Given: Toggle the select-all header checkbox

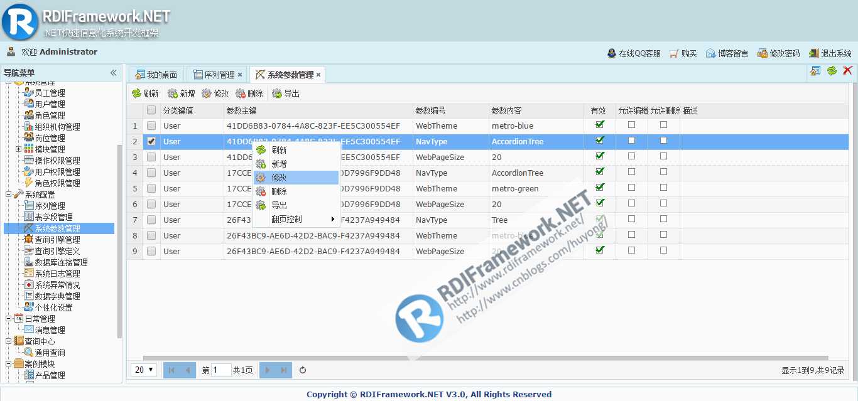Looking at the screenshot, I should 151,110.
